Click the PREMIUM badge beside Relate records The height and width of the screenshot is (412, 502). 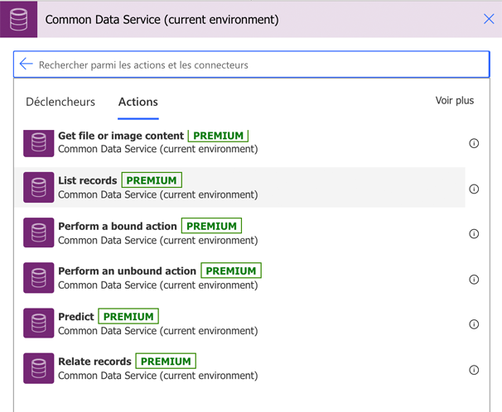(x=166, y=361)
